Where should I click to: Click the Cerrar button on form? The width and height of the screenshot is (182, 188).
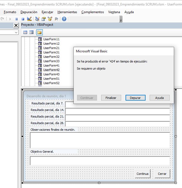pyautogui.click(x=162, y=174)
